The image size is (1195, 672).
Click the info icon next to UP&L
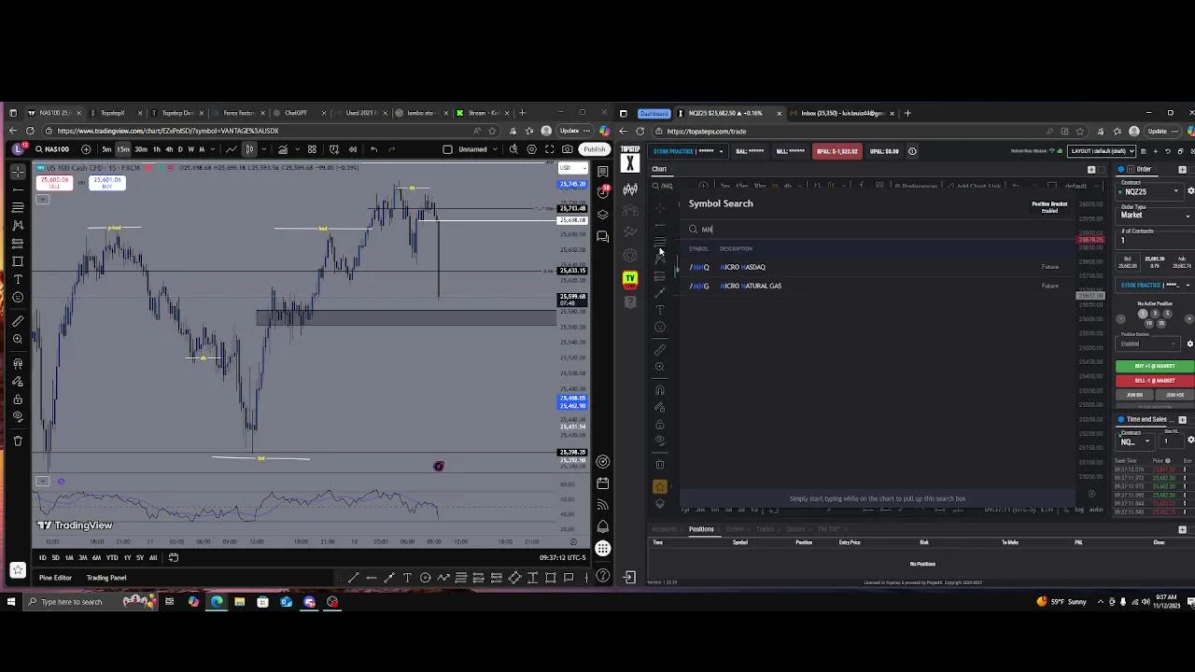click(912, 151)
